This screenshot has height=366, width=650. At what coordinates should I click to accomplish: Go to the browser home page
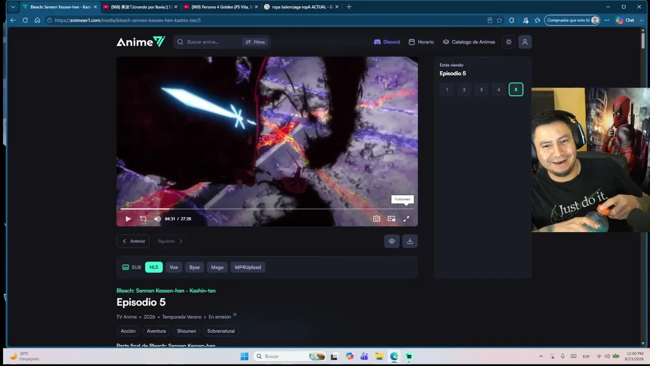click(37, 20)
